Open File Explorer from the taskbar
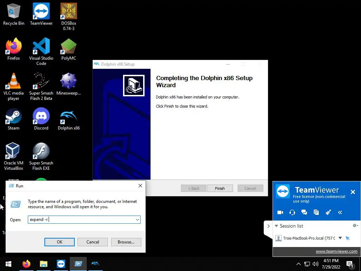This screenshot has width=361, height=271. (x=43, y=264)
